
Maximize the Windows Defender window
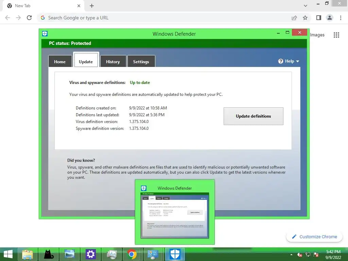[288, 32]
